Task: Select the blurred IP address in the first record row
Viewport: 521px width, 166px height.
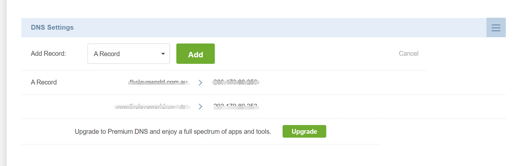Action: point(236,82)
